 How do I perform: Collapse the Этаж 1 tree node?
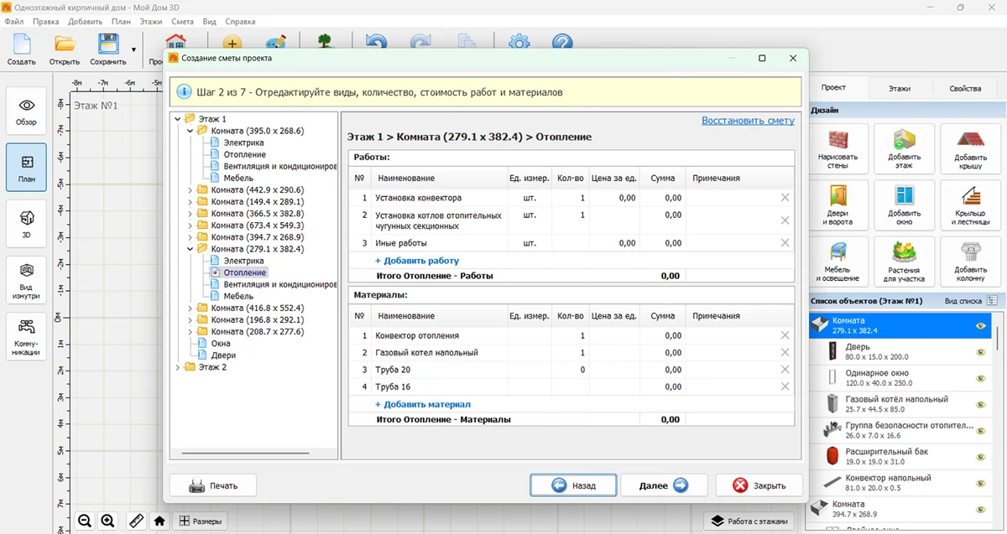(177, 119)
